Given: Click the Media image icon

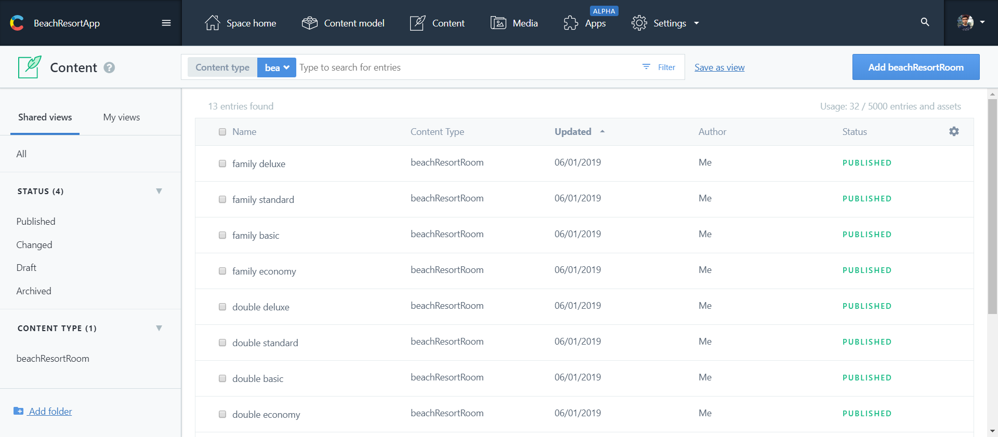Looking at the screenshot, I should pos(498,23).
